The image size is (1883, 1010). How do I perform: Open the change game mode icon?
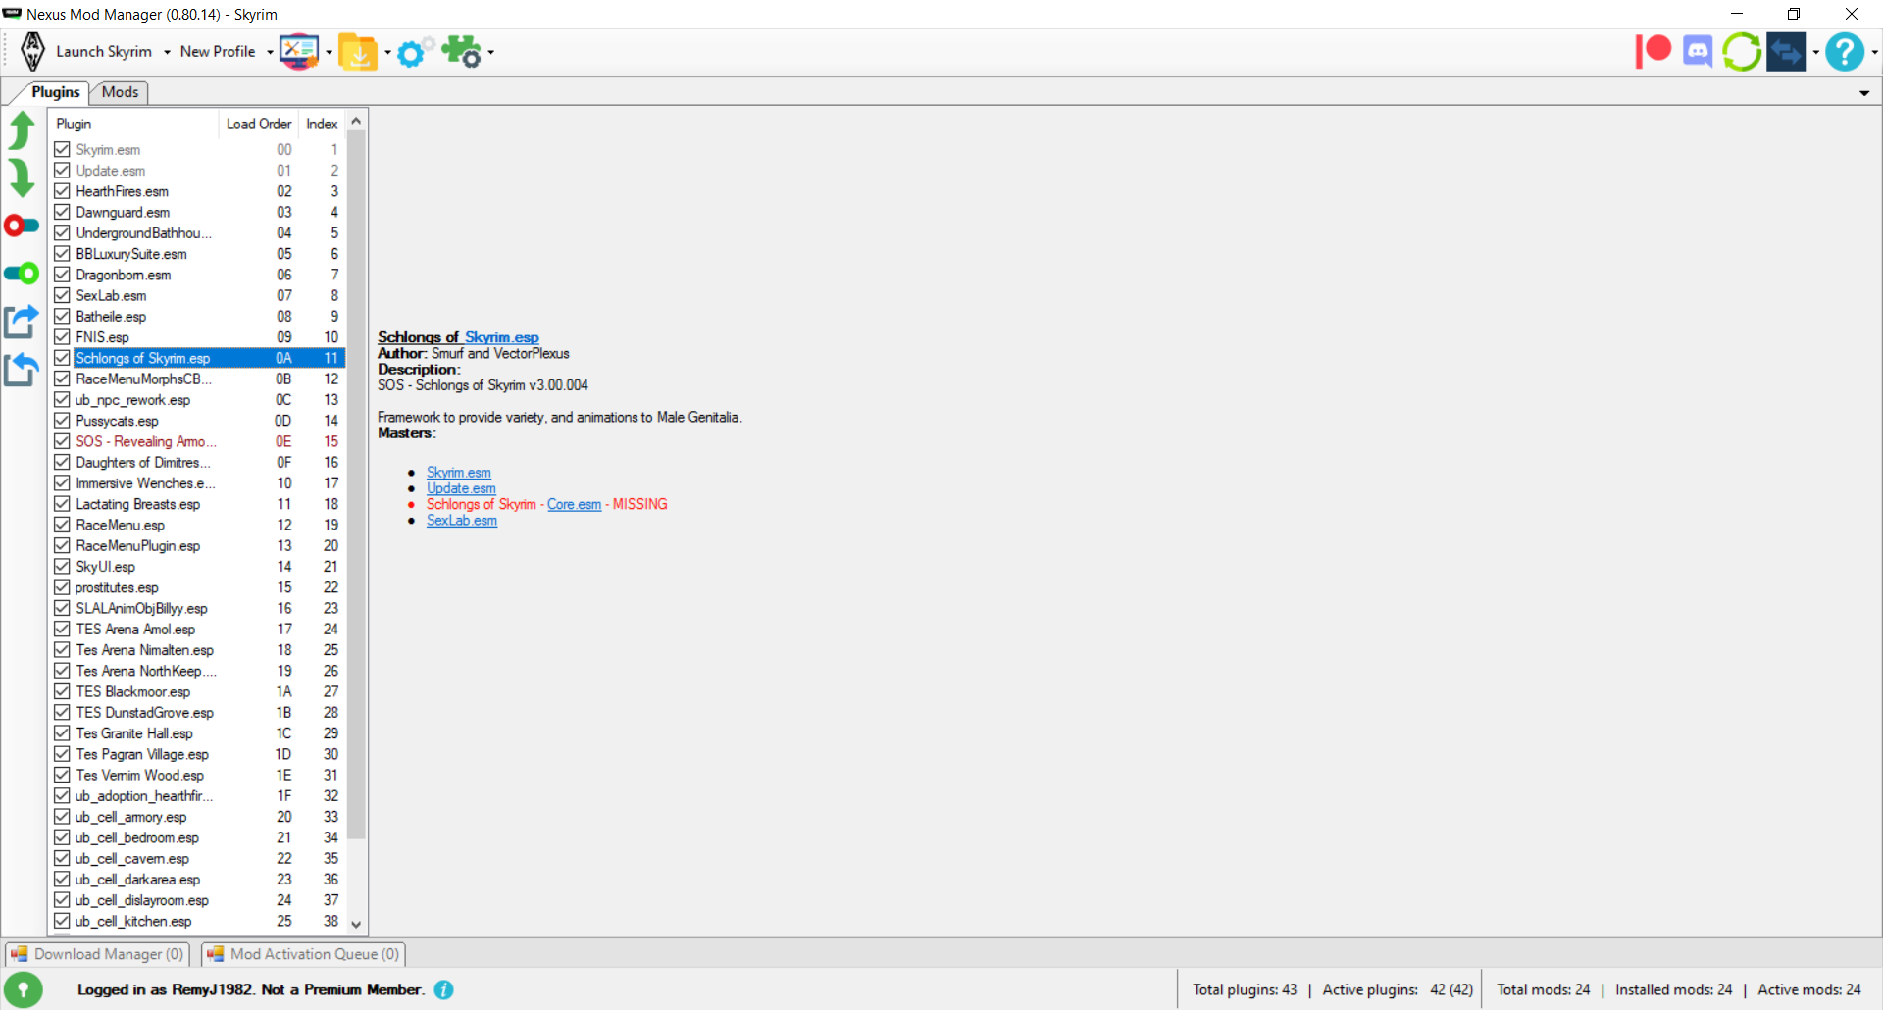click(x=299, y=52)
